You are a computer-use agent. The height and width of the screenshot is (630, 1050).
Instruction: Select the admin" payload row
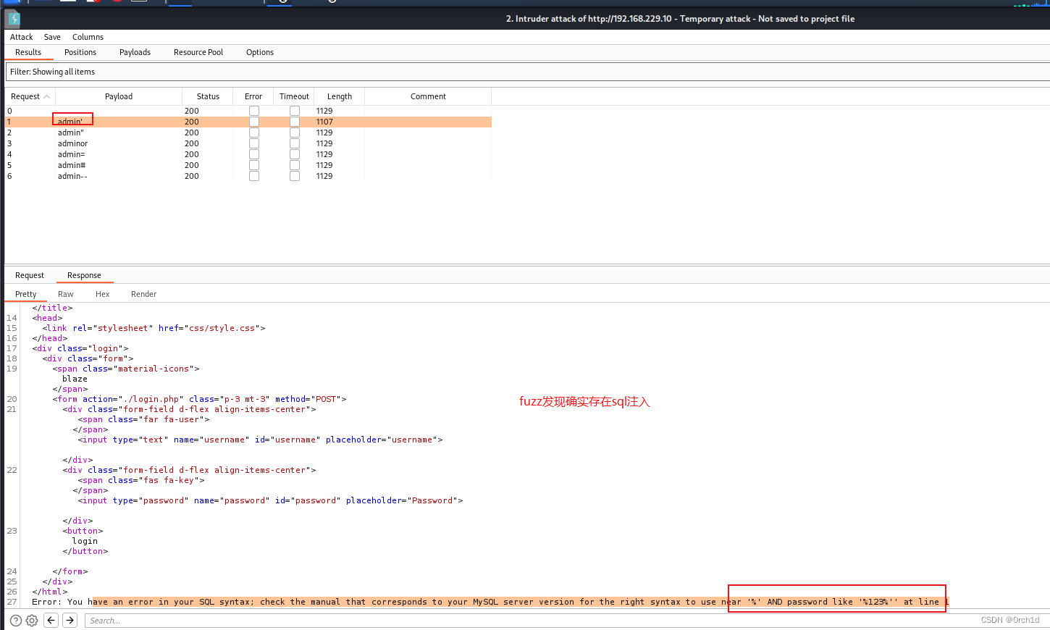248,133
